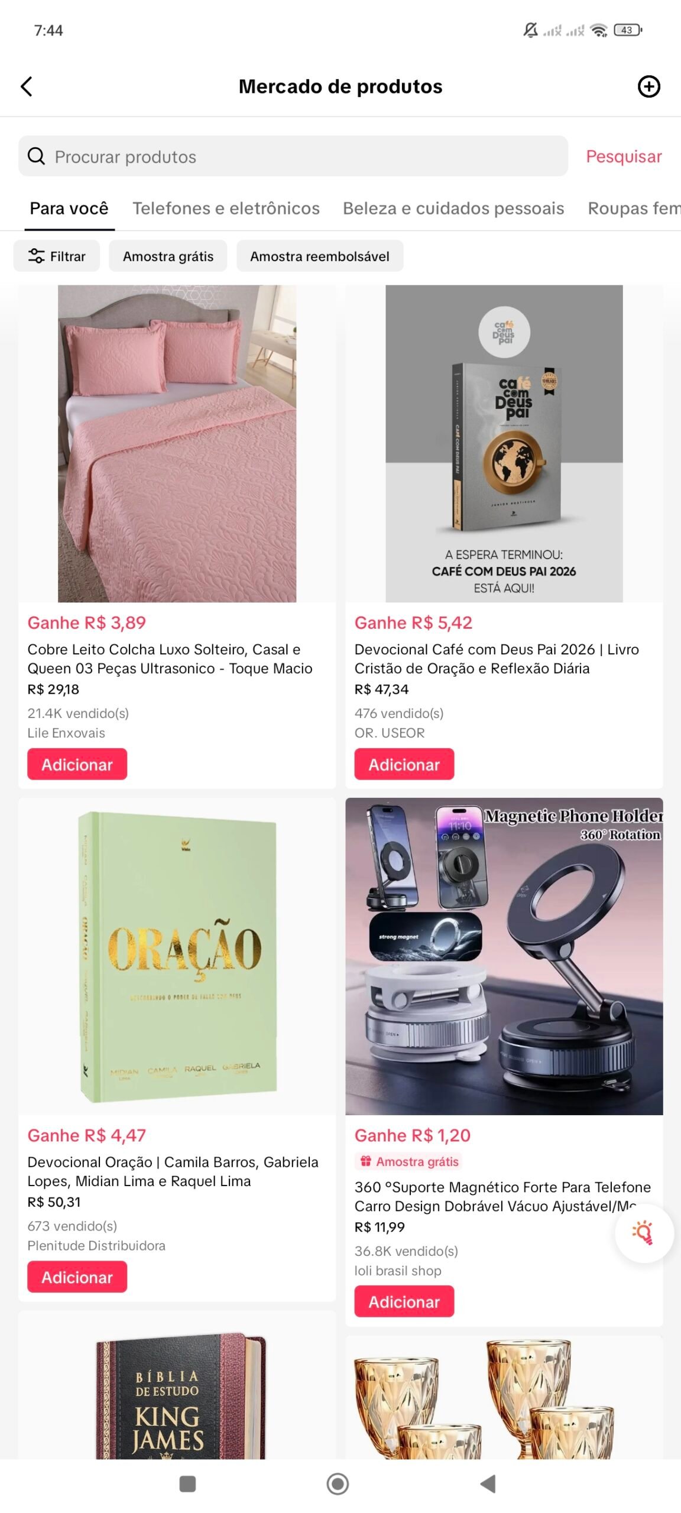
Task: Open the Filtrar options
Action: (x=57, y=256)
